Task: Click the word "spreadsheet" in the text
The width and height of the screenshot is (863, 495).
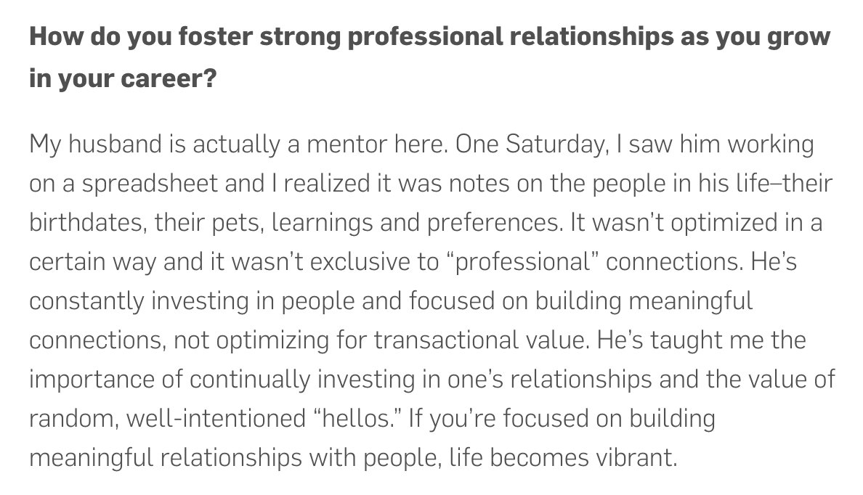Action: click(x=150, y=184)
